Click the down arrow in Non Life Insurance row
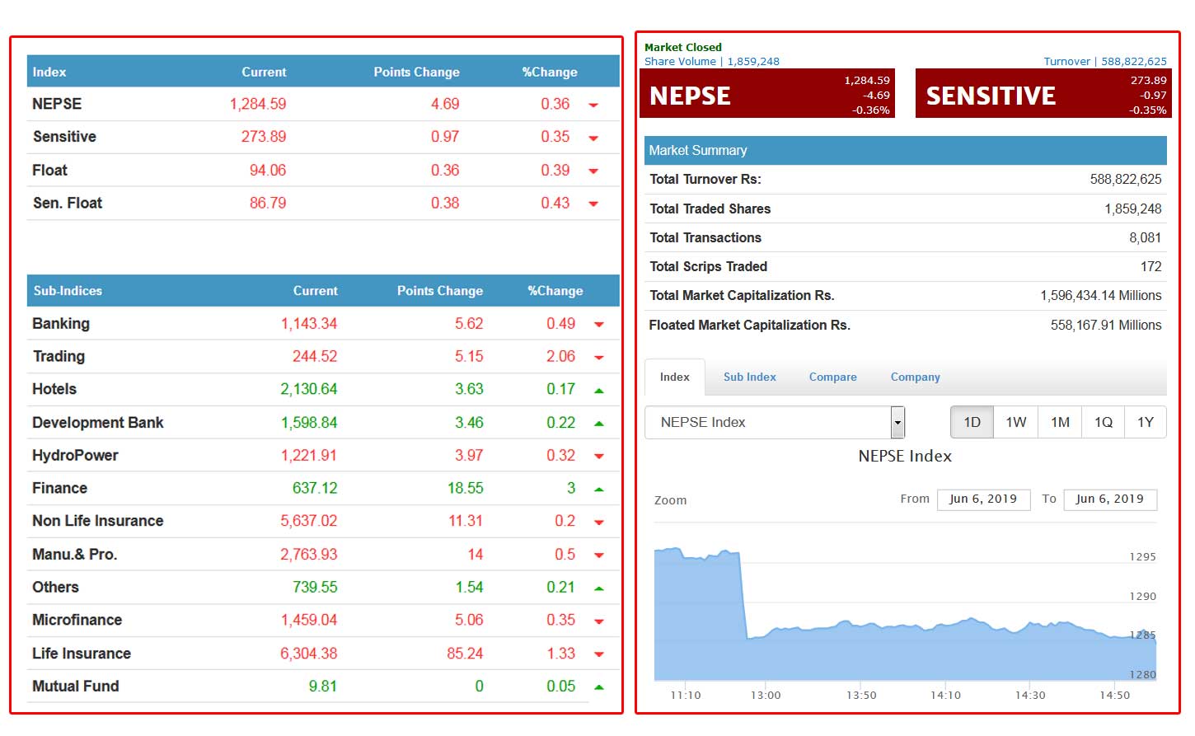Image resolution: width=1195 pixels, height=736 pixels. pos(599,523)
